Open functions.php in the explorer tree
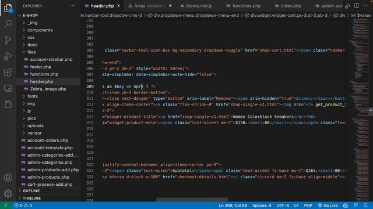The height and width of the screenshot is (209, 373). point(44,74)
